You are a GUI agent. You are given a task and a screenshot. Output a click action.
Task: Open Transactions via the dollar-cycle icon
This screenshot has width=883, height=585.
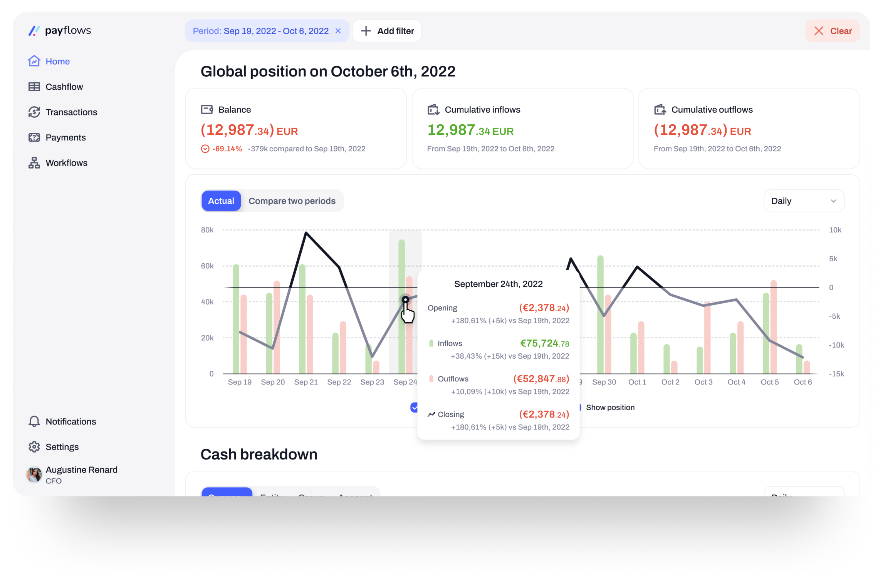tap(34, 112)
